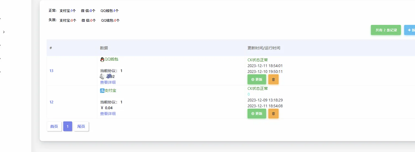
Task: Click CK状态正常 status in QQ钱包 row
Action: coord(258,60)
